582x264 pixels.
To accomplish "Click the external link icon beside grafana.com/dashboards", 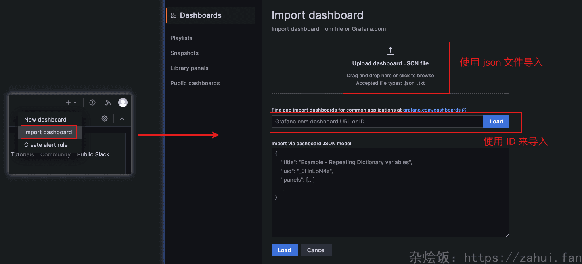I will (464, 110).
